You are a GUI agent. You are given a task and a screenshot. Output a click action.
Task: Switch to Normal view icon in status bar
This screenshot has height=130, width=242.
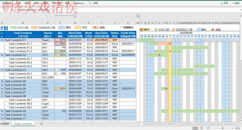coord(195,128)
